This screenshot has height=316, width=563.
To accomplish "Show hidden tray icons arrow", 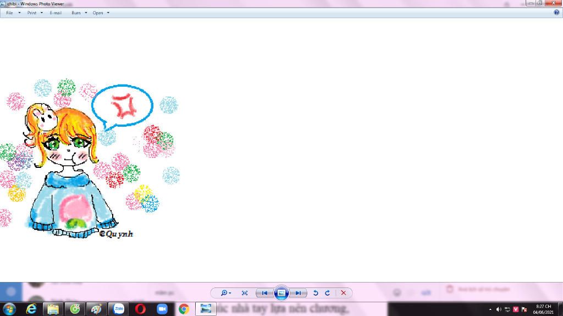I will (x=490, y=309).
